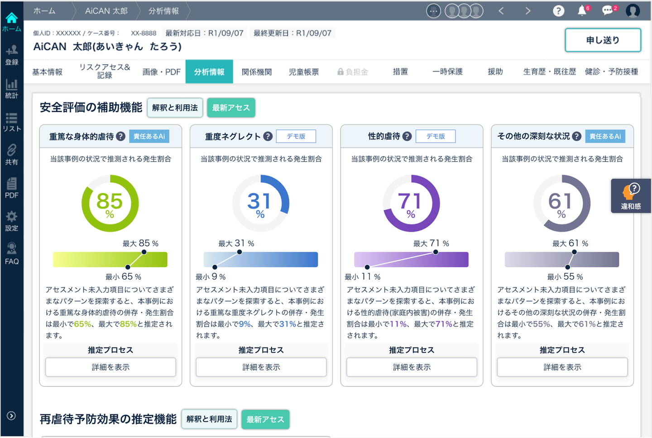Switch to the 関係機関 tab
652x438 pixels.
257,72
